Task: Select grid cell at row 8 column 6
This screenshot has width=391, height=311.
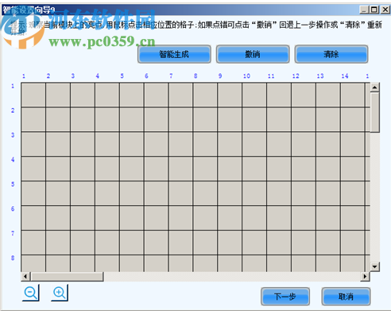Action: tap(156, 263)
